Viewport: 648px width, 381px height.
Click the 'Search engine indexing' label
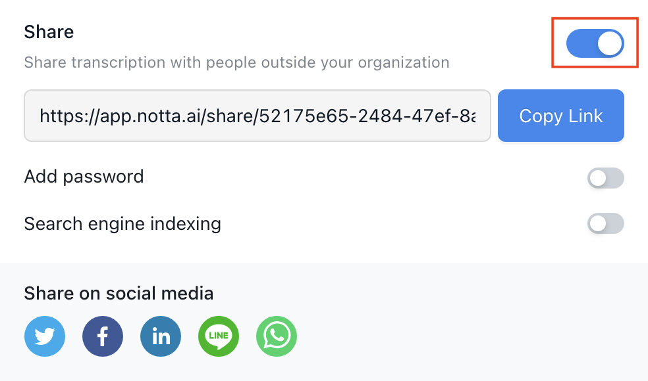click(x=122, y=223)
